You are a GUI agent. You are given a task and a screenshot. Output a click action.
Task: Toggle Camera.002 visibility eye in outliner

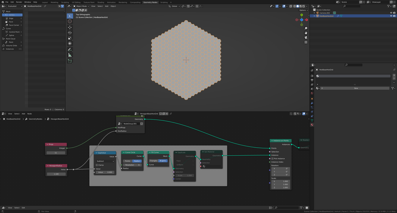point(391,13)
